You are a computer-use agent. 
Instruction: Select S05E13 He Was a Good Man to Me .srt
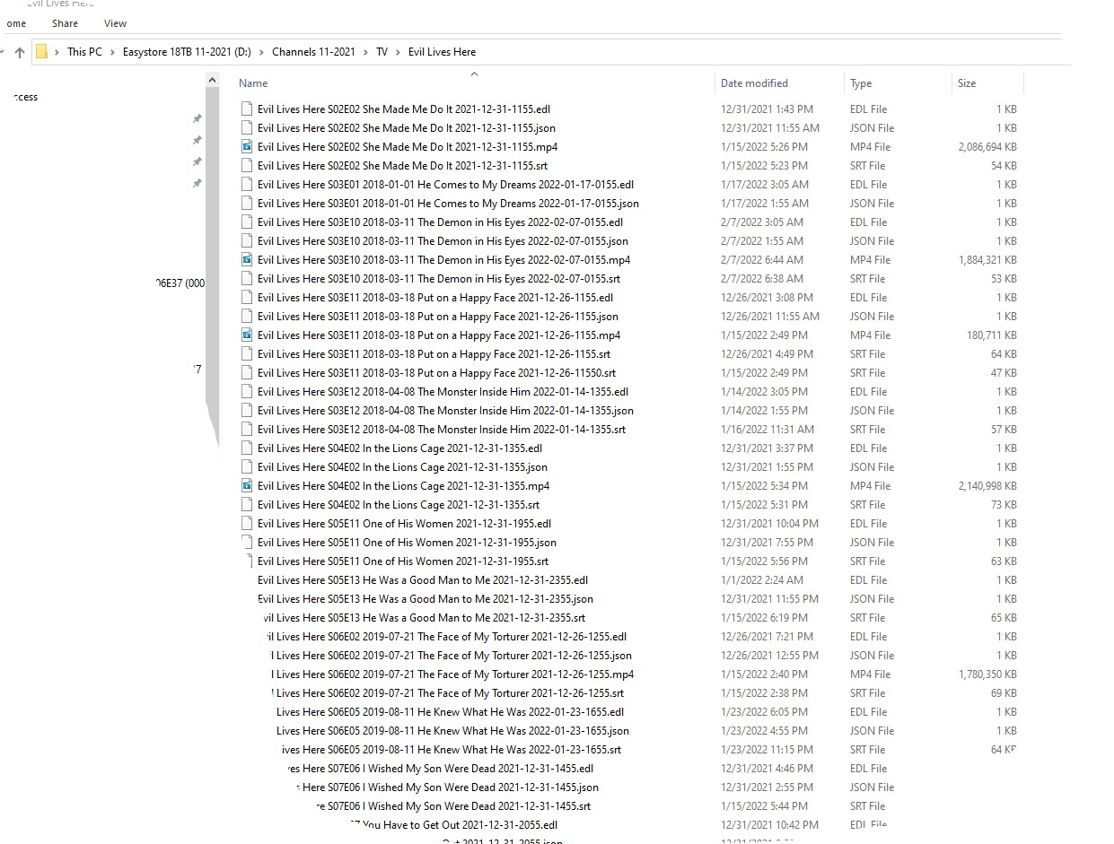424,617
